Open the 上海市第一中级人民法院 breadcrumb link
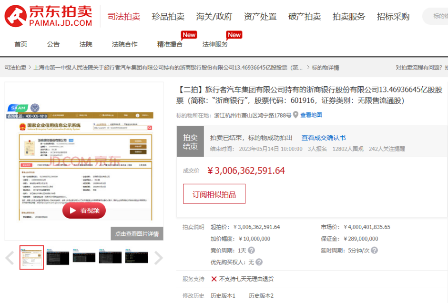This screenshot has width=448, height=303. click(168, 68)
